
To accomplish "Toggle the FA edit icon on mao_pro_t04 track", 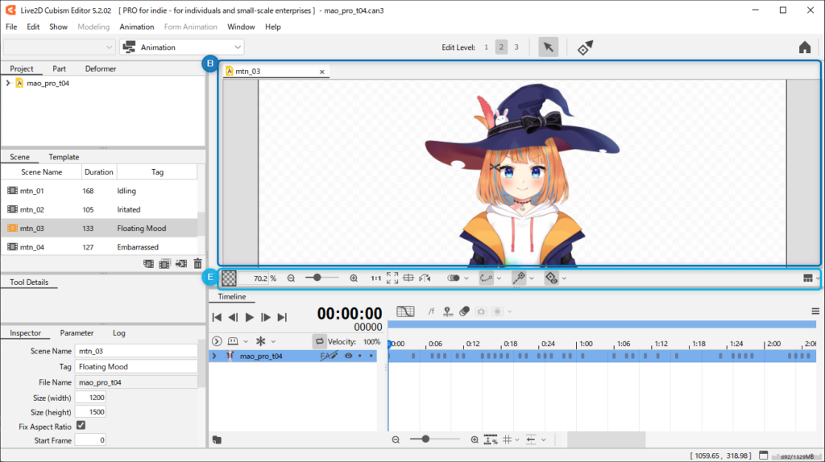I will pyautogui.click(x=329, y=356).
